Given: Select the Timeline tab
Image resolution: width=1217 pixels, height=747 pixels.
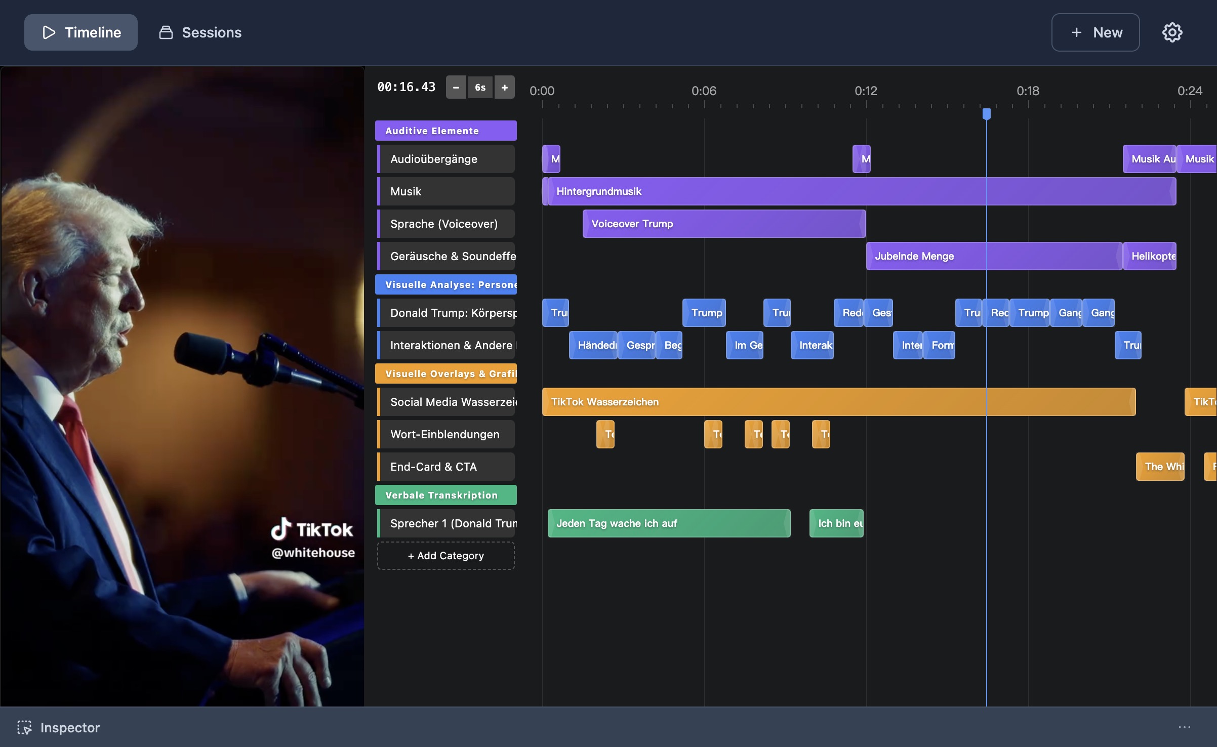Looking at the screenshot, I should click(x=93, y=32).
